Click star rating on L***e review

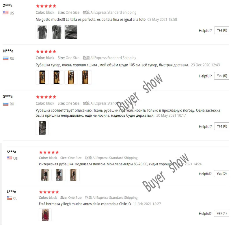coord(49,192)
